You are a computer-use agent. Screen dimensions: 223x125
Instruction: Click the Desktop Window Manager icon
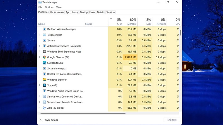click(x=45, y=29)
